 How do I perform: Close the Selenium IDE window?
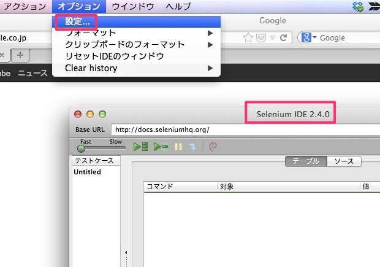click(78, 114)
